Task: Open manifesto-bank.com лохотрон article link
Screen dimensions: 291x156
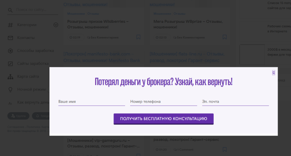Action: pos(102,57)
